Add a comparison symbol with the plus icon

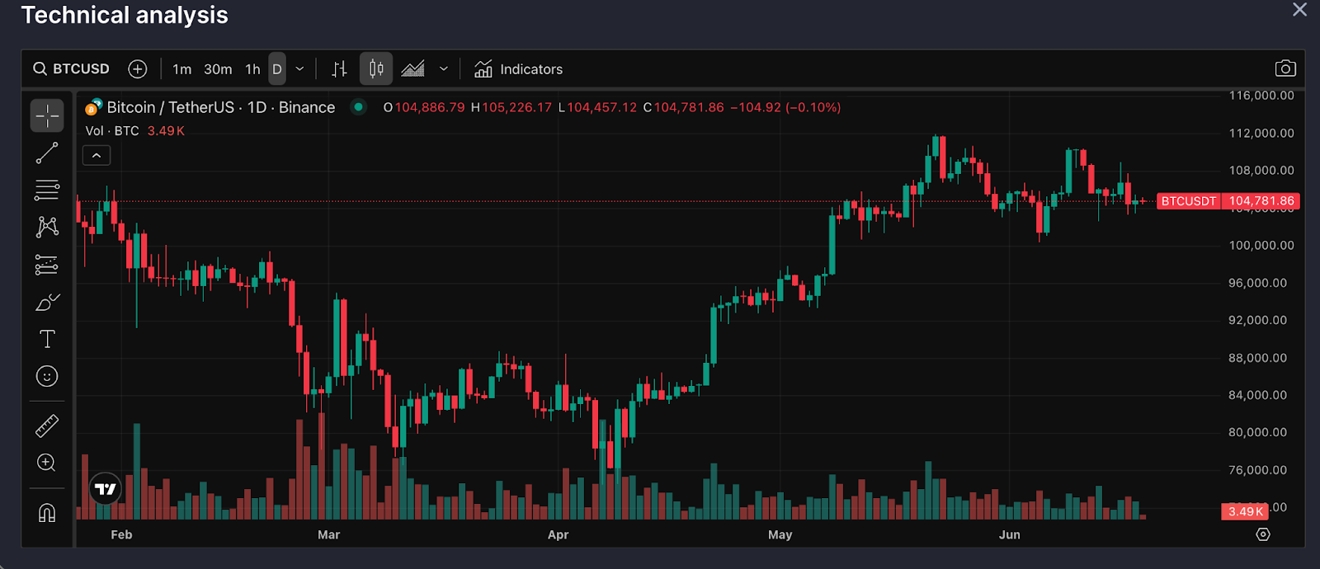pyautogui.click(x=138, y=69)
